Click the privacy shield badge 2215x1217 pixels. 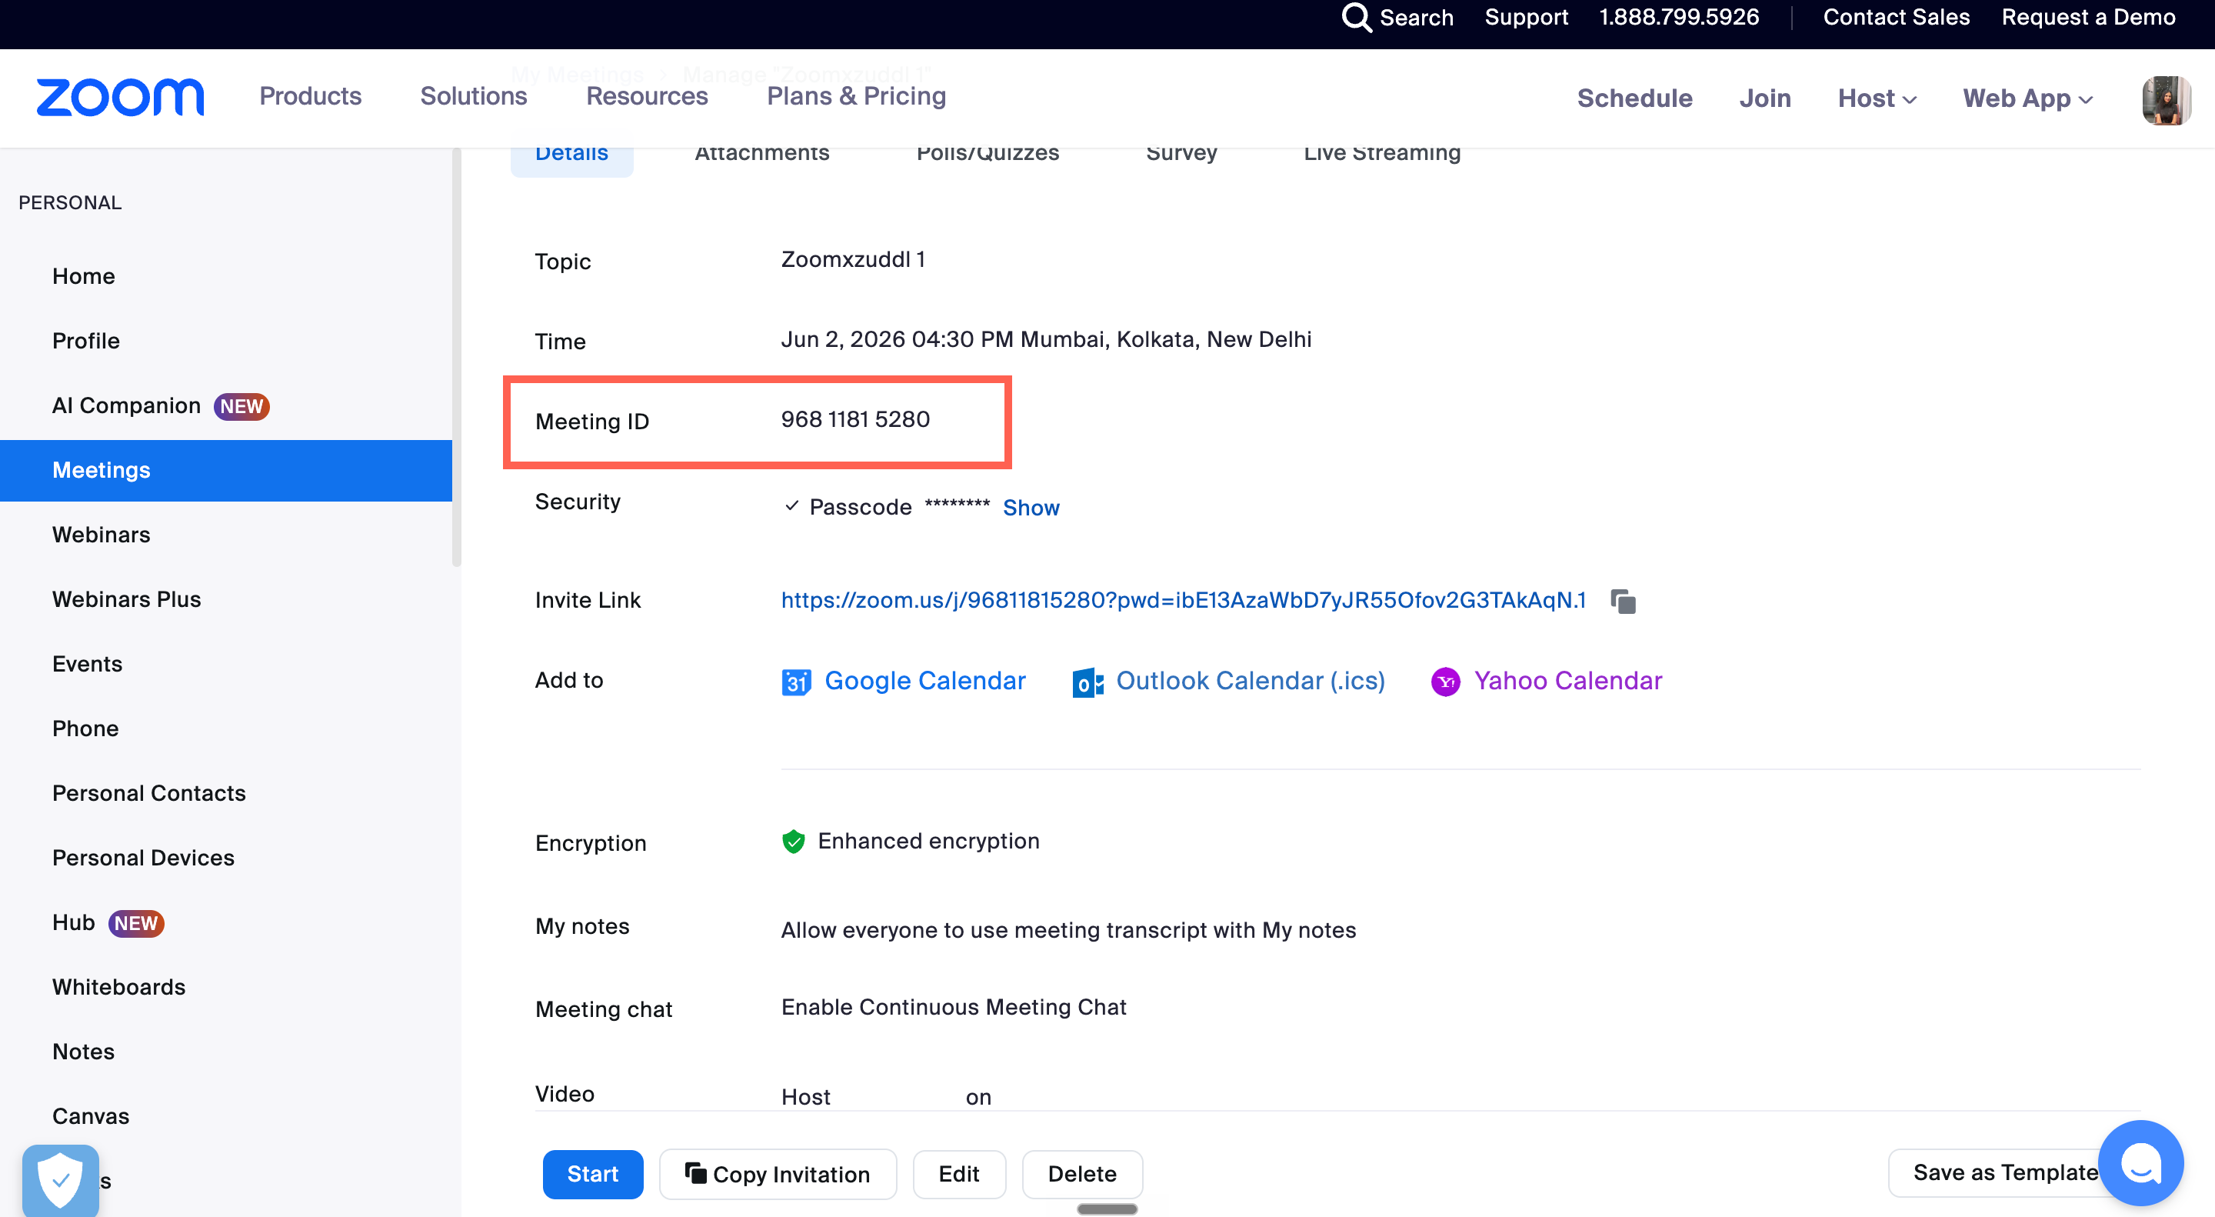point(60,1179)
